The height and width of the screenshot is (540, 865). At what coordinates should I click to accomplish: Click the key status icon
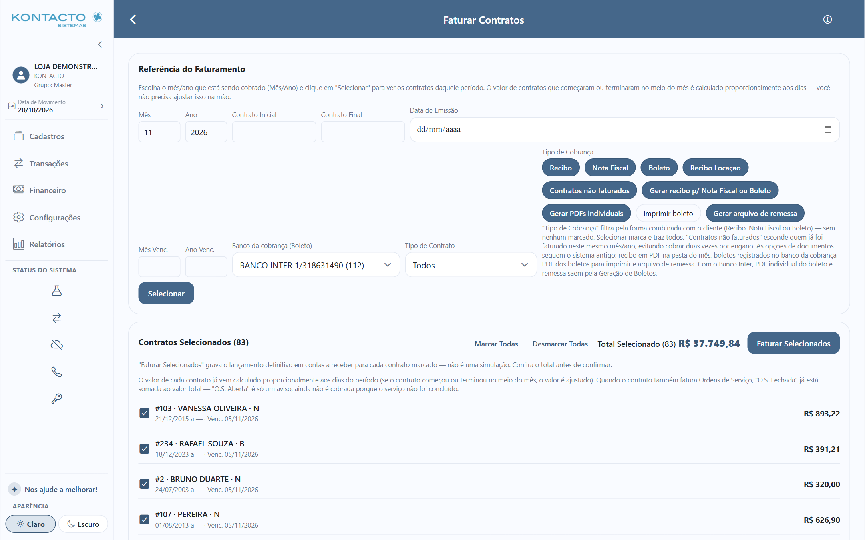[57, 398]
